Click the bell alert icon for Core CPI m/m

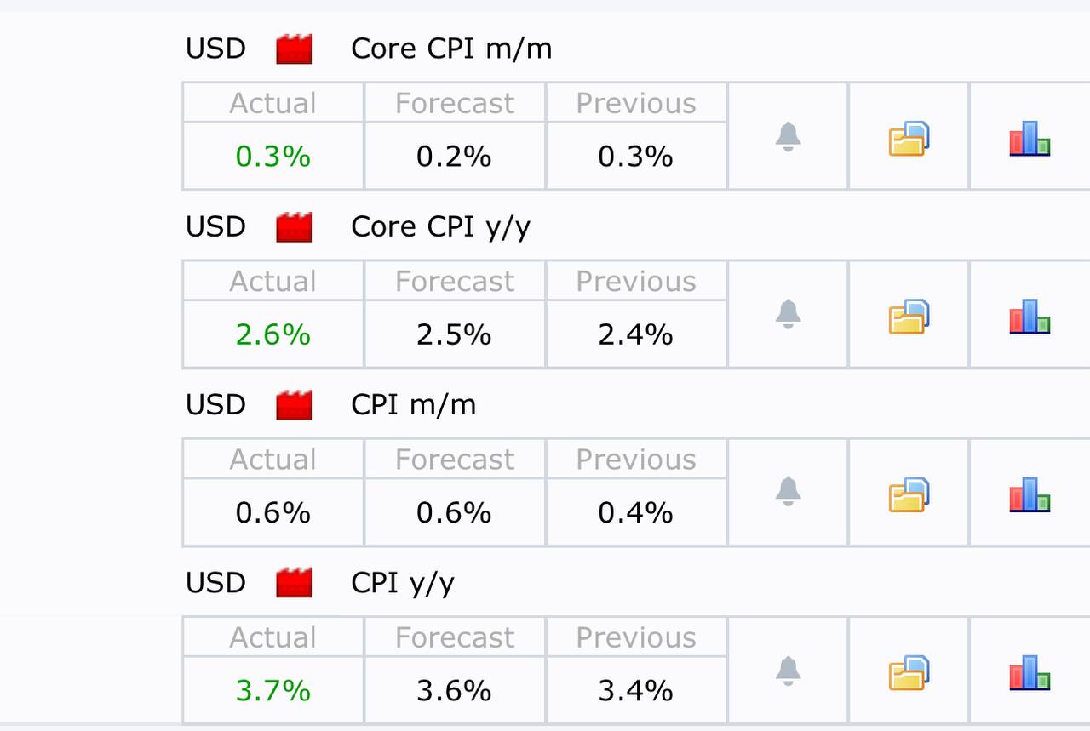788,136
